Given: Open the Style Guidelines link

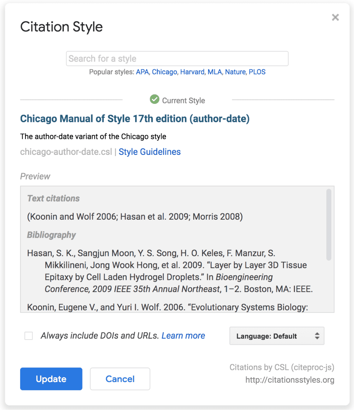Looking at the screenshot, I should point(149,152).
